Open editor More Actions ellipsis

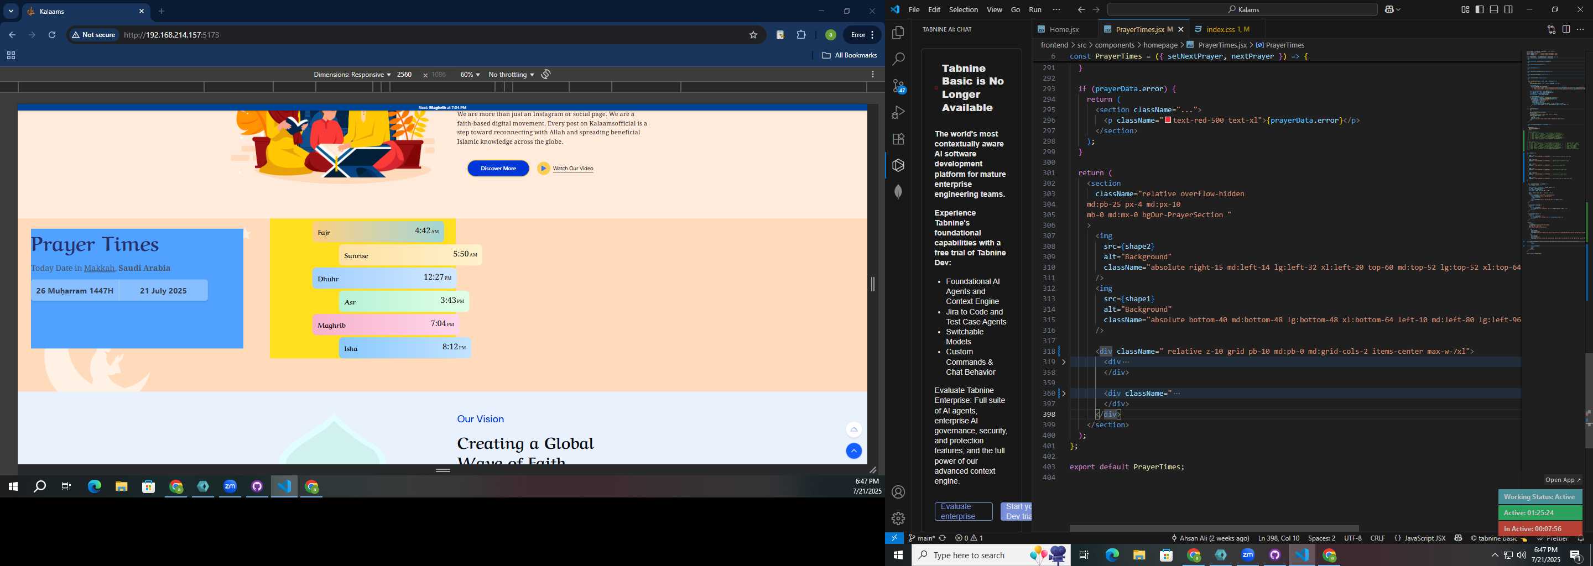point(1581,30)
